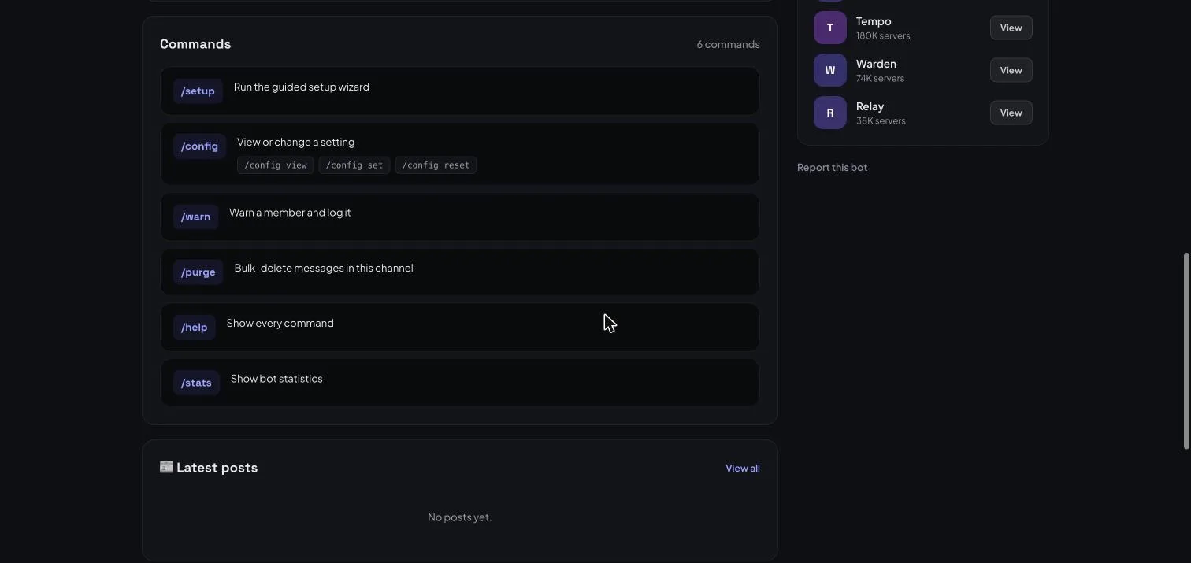View the Relay bot

[x=1011, y=113]
